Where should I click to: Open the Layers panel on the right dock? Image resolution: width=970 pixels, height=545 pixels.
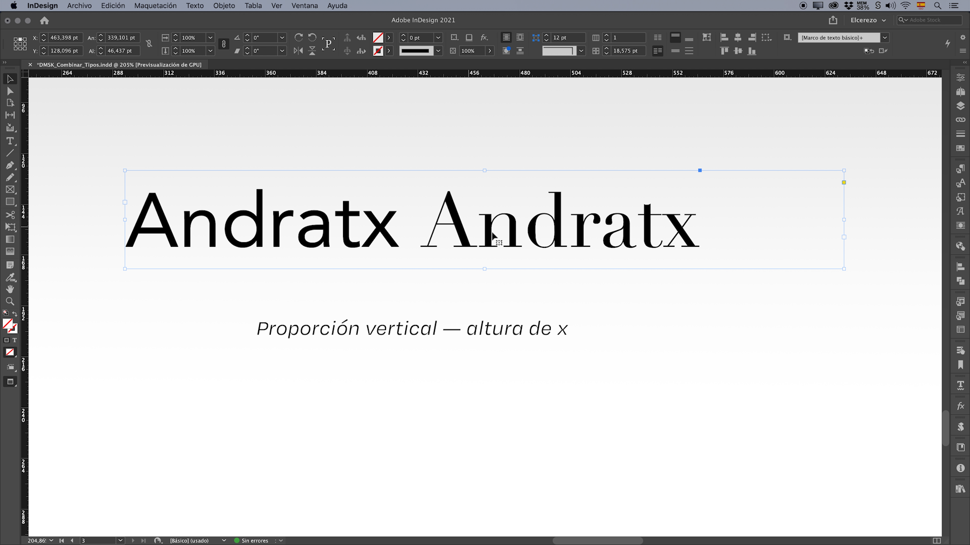tap(960, 106)
